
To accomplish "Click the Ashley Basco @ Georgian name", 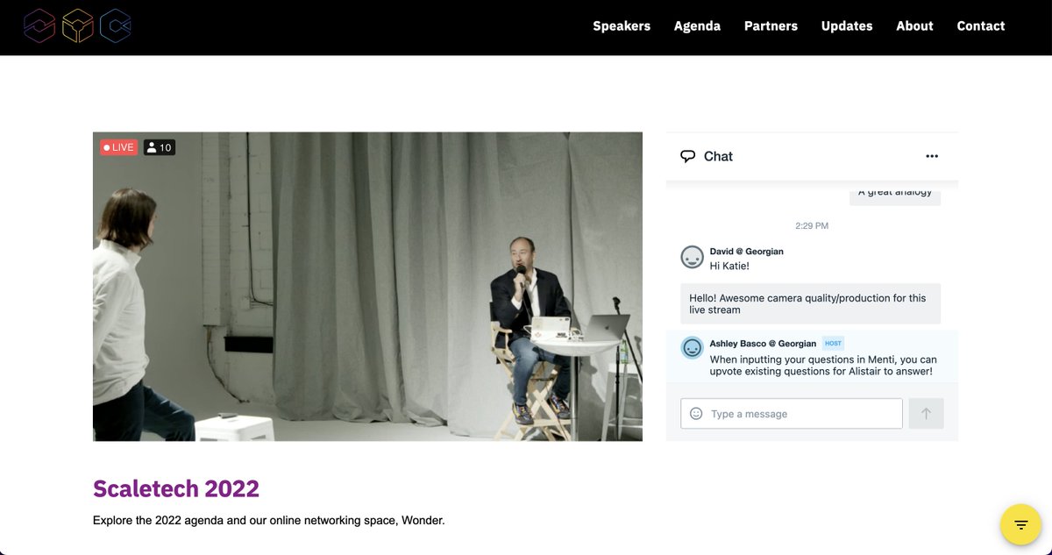I will tap(763, 344).
